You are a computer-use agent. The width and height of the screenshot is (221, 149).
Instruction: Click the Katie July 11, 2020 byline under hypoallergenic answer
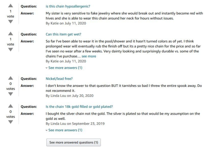coord(66,23)
